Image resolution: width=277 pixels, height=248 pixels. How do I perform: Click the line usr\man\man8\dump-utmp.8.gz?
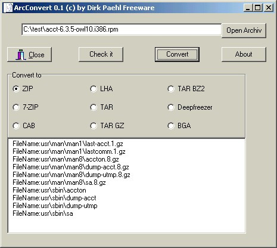[x=71, y=175]
